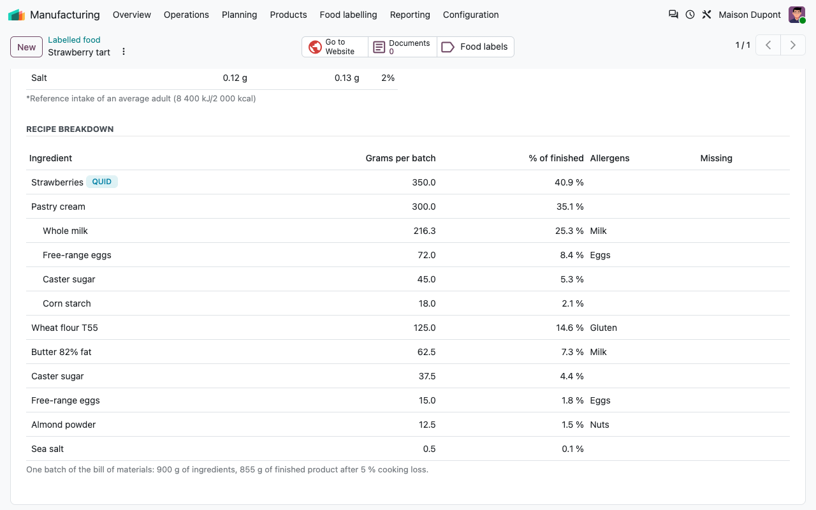Click the Butter 82% fat ingredient

pyautogui.click(x=61, y=352)
